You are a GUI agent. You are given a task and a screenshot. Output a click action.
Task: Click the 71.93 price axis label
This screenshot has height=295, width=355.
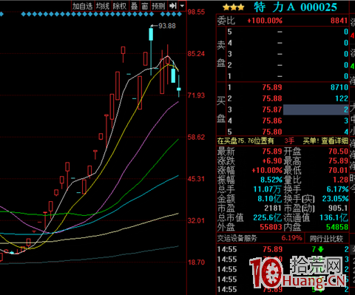pyautogui.click(x=196, y=95)
